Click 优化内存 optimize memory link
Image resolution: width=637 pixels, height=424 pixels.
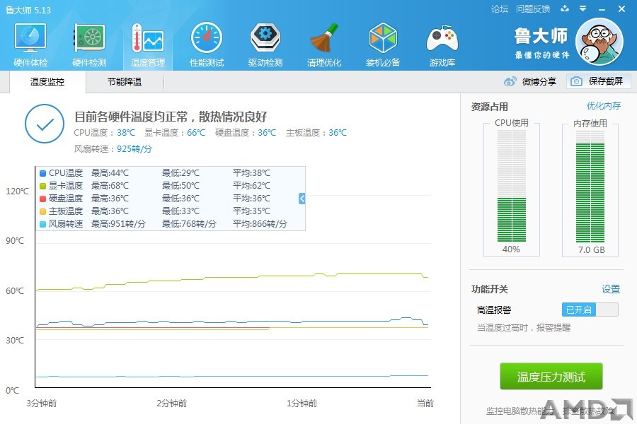coord(603,106)
